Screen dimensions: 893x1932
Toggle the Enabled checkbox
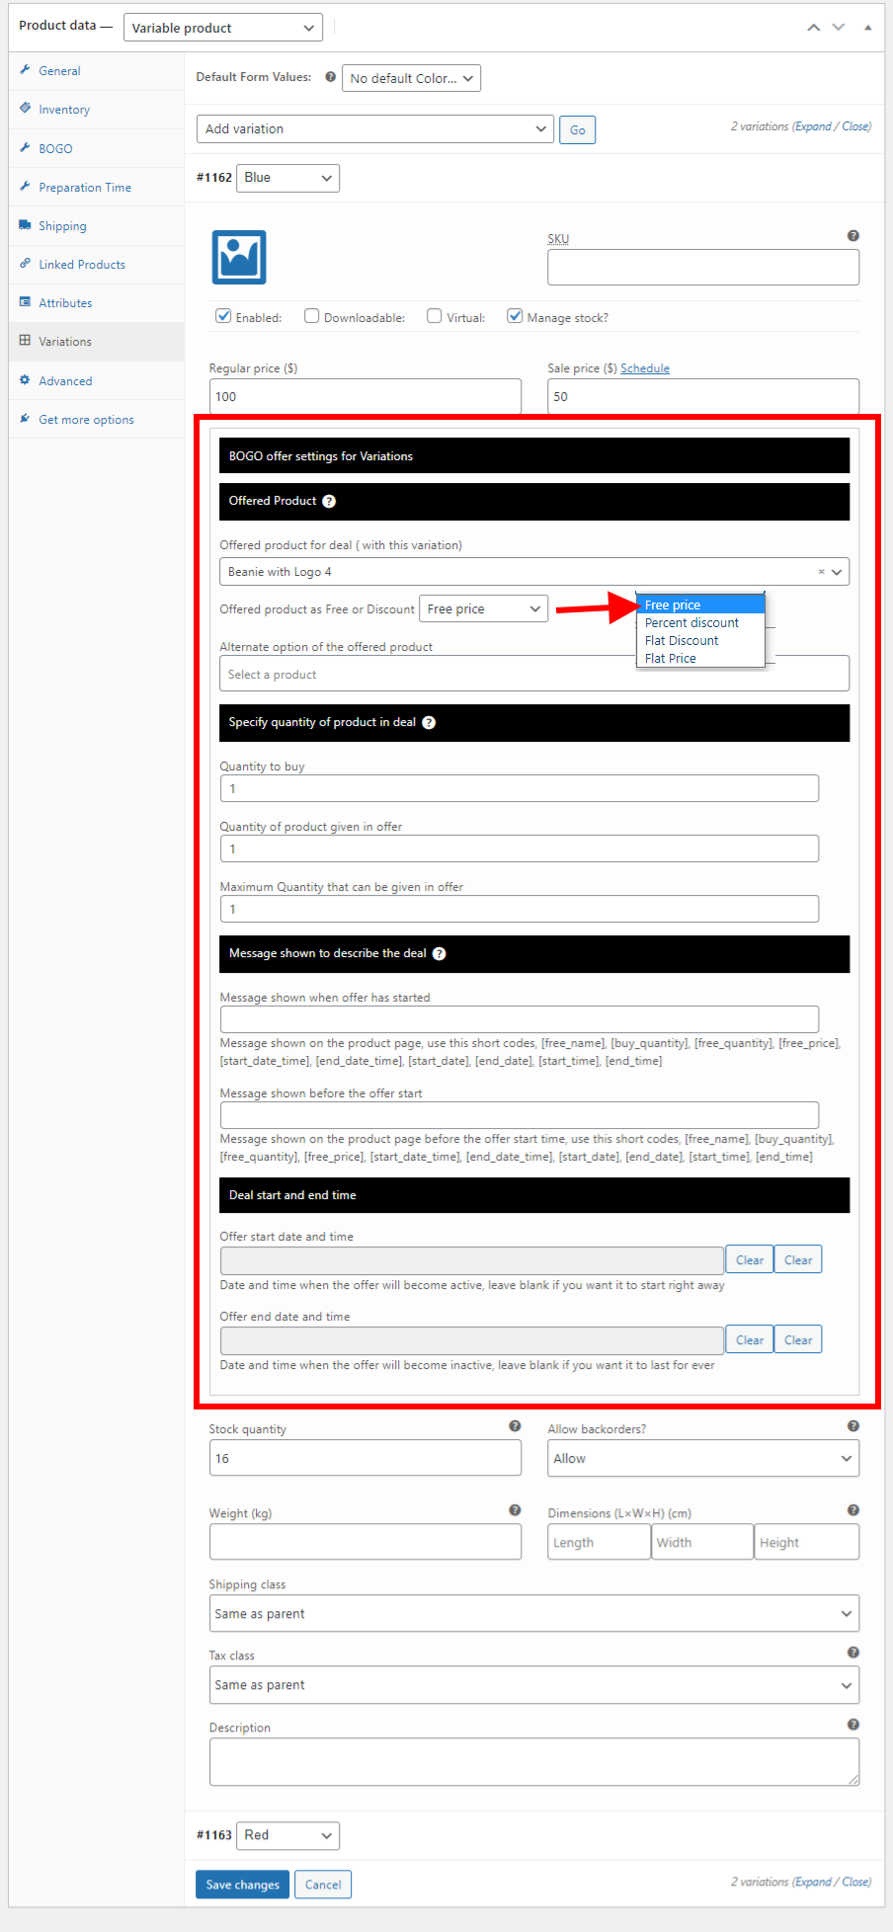click(x=223, y=316)
